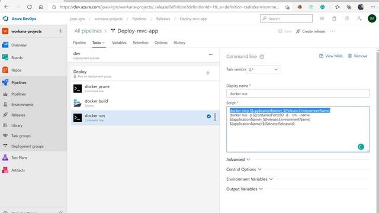The height and width of the screenshot is (213, 379).
Task: Click the Search box
Action: coord(286,18)
